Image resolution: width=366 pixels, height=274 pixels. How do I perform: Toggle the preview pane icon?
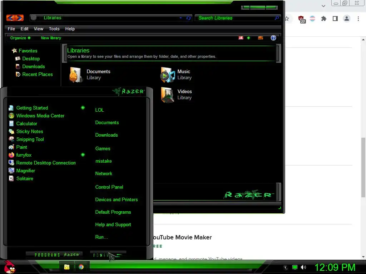(261, 38)
